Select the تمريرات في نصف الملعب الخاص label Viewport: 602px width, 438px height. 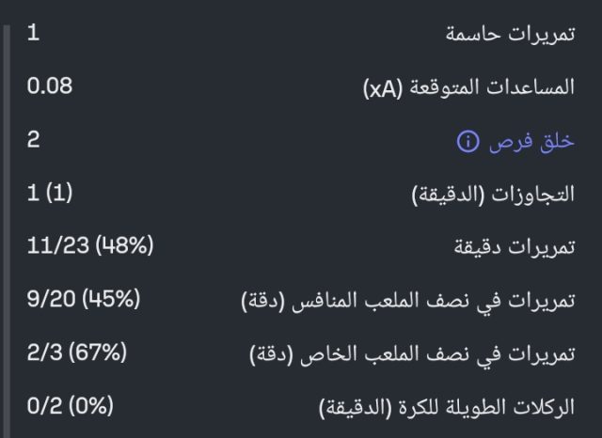point(425,355)
